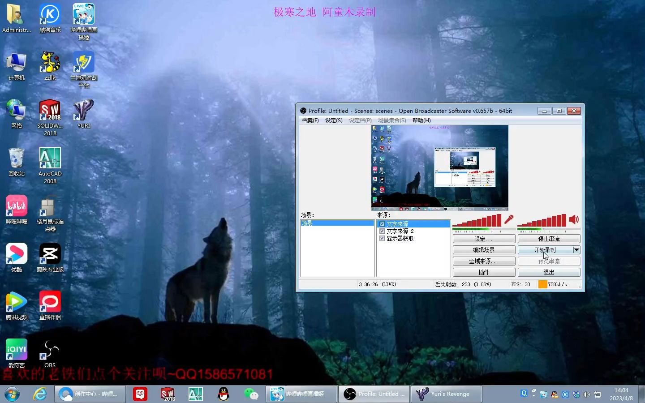
Task: Open the 爱奇艺 desktop icon
Action: [17, 354]
